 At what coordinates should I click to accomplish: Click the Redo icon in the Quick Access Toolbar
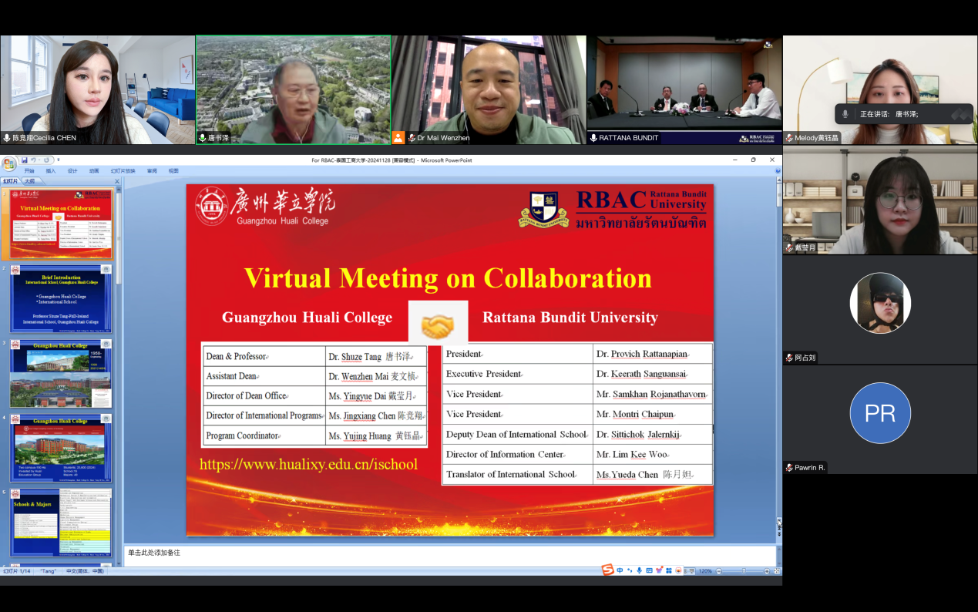coord(46,159)
